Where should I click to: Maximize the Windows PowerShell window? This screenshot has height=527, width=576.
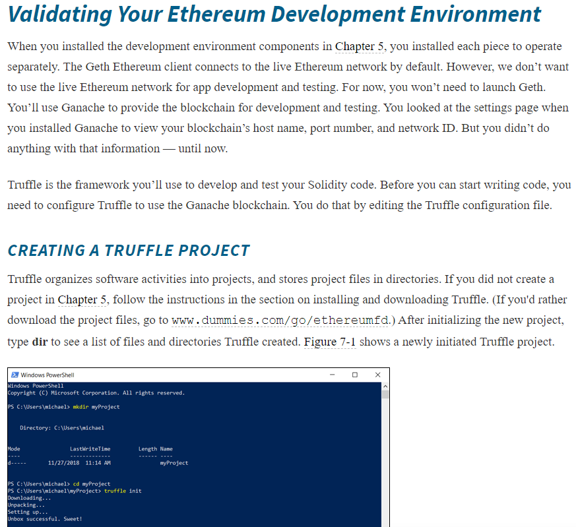pyautogui.click(x=355, y=375)
